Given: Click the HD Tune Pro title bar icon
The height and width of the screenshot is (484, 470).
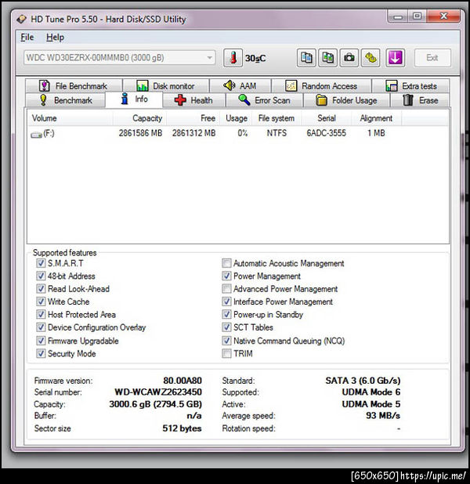Looking at the screenshot, I should [22, 19].
